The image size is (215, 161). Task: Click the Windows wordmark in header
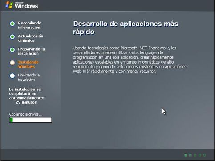26,6
